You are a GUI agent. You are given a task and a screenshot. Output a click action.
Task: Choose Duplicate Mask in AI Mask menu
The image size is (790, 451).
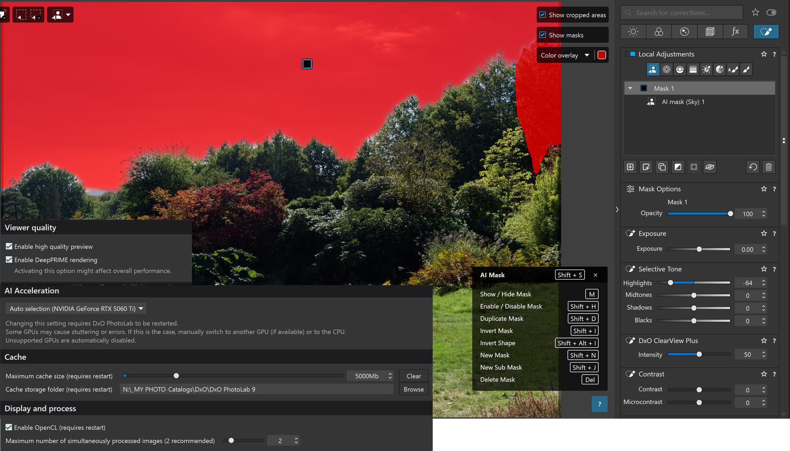tap(501, 319)
